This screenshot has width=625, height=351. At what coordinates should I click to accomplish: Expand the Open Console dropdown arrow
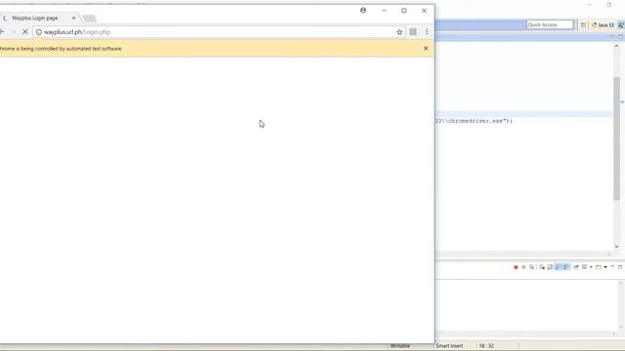click(605, 267)
